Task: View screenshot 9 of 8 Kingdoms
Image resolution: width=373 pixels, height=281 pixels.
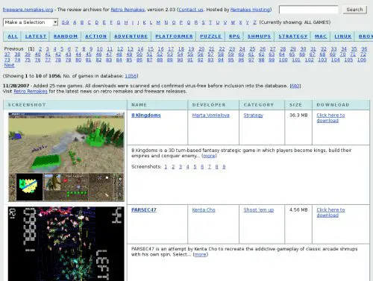Action: click(224, 167)
